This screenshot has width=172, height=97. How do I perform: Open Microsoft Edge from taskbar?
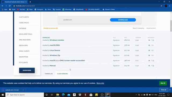pyautogui.click(x=63, y=95)
